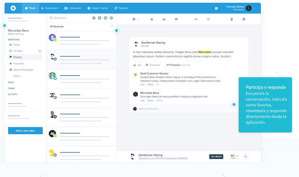Click the green 86/100 score bar
Screen dimensions: 299x177
235,158
